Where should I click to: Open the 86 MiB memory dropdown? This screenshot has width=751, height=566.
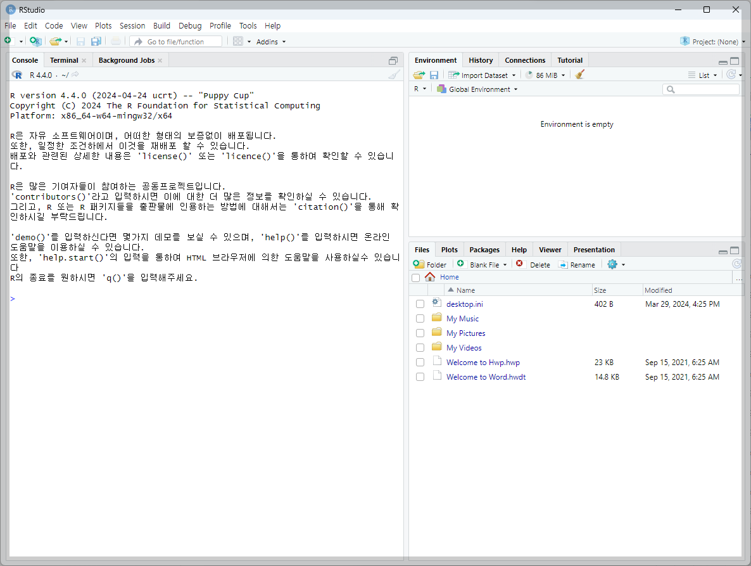(546, 75)
